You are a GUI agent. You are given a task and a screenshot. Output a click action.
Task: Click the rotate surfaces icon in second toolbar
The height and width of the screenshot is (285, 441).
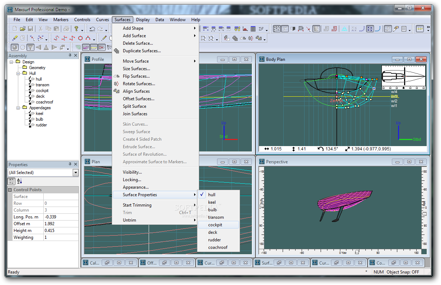tap(251, 38)
